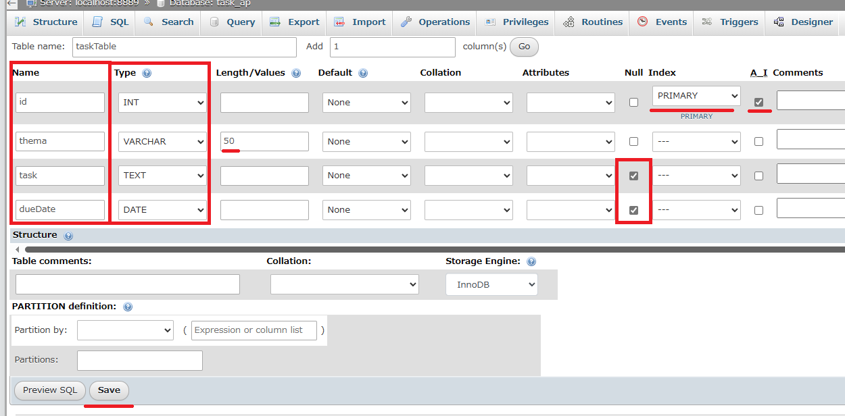Click the Name field containing id

60,103
